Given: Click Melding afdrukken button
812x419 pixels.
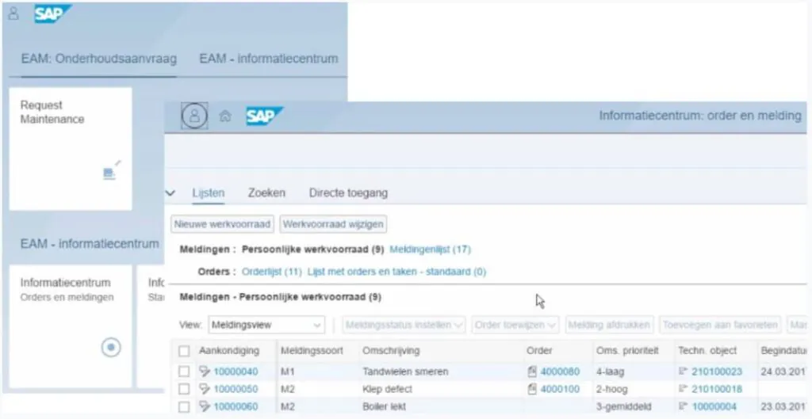Looking at the screenshot, I should pos(610,325).
